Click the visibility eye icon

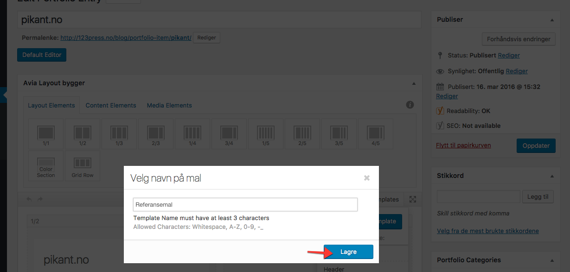[441, 71]
